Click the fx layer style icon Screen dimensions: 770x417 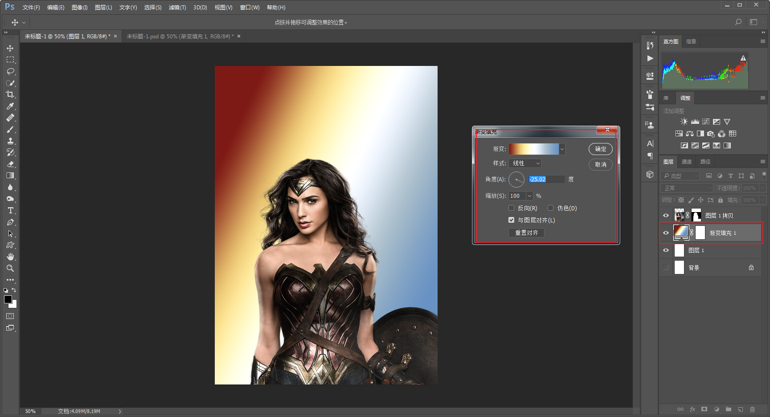(x=692, y=409)
